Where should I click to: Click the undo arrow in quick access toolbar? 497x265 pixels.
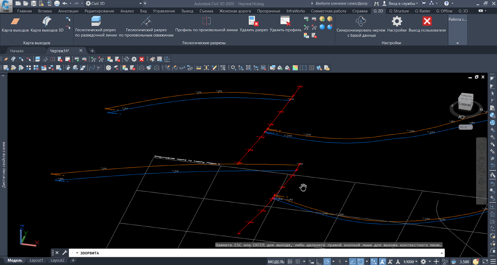pos(65,3)
